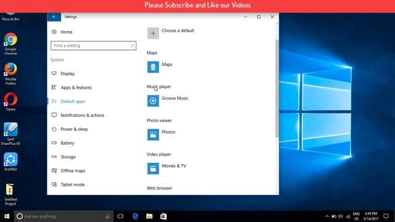Open Mozilla Firefox desktop shortcut
The width and height of the screenshot is (395, 222).
click(10, 74)
